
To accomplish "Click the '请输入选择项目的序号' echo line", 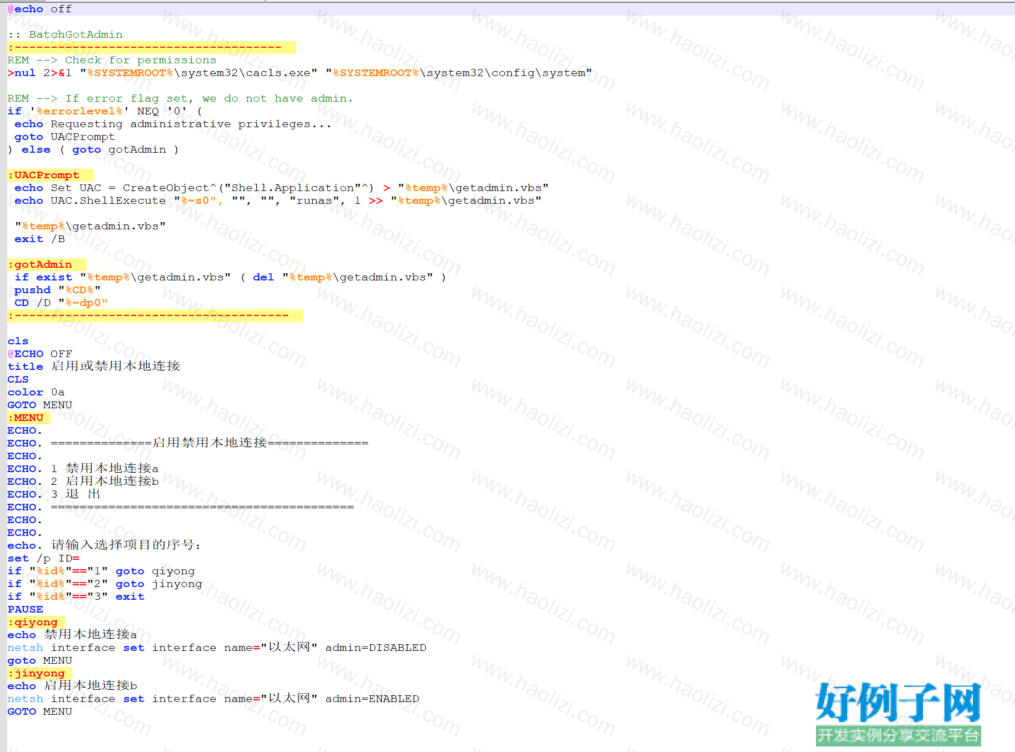I will click(x=105, y=545).
